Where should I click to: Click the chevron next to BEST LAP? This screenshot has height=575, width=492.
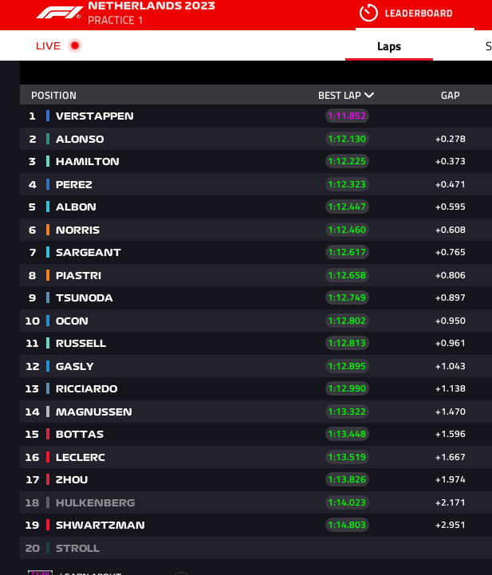point(369,96)
